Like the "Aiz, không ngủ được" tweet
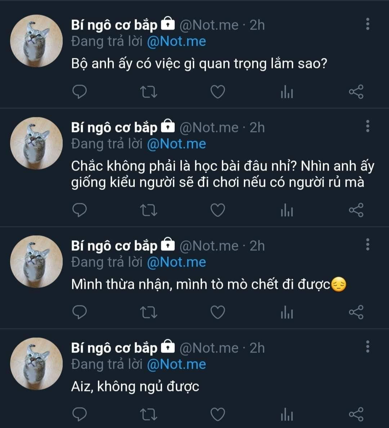The width and height of the screenshot is (389, 428). (x=218, y=414)
